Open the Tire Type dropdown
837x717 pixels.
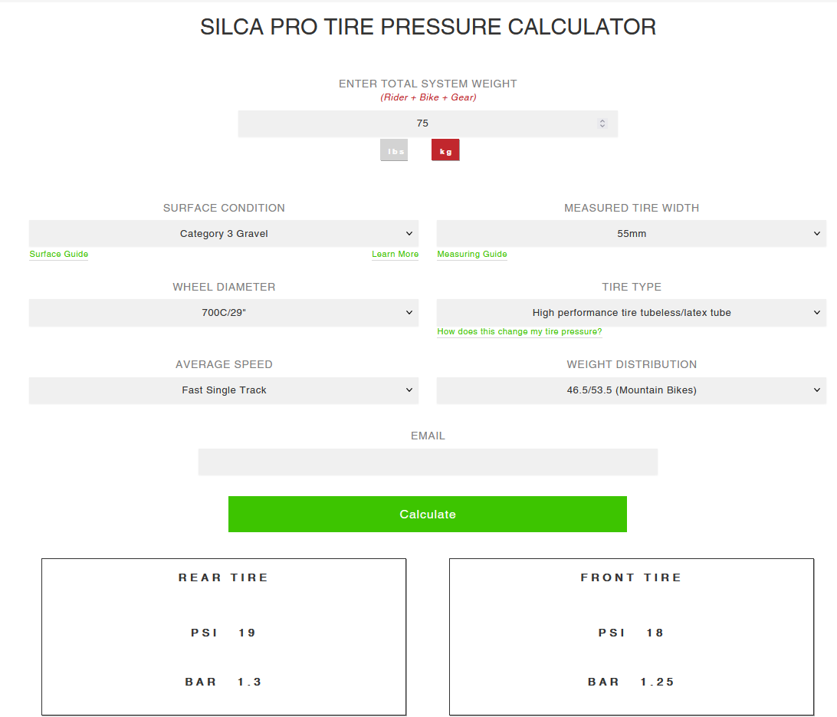tap(632, 313)
